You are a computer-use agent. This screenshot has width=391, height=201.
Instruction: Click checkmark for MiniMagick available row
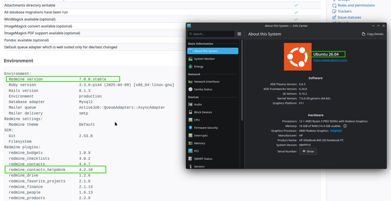[296, 19]
